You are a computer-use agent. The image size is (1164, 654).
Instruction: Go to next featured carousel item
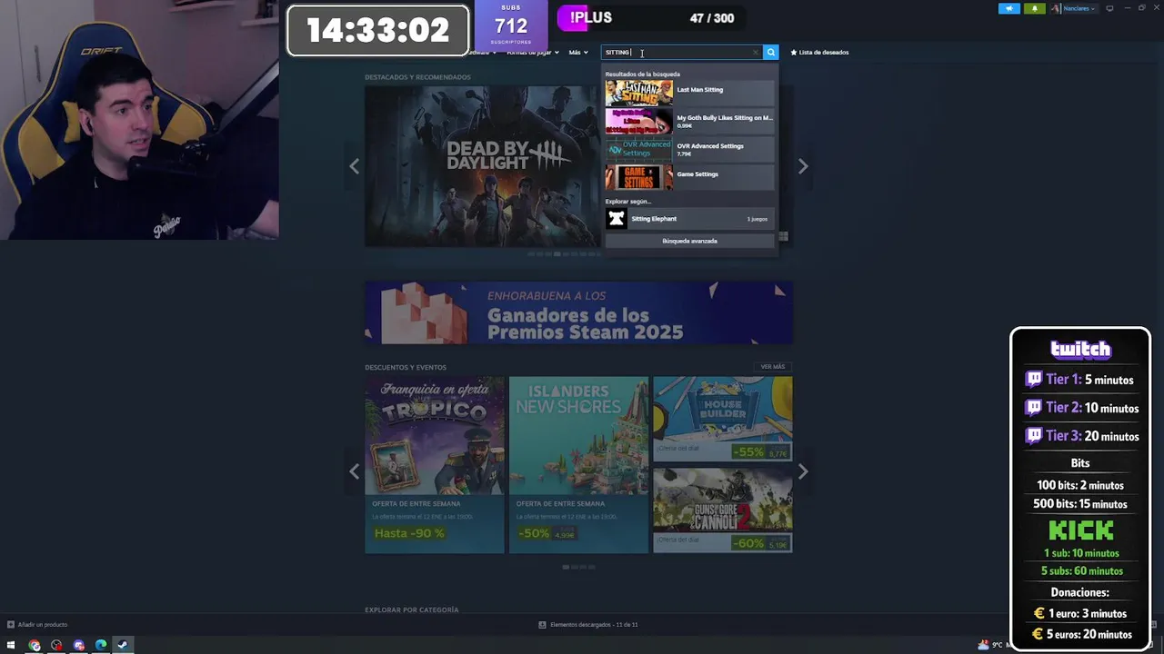click(x=802, y=166)
